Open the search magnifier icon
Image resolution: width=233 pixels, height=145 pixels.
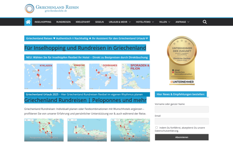(205, 22)
